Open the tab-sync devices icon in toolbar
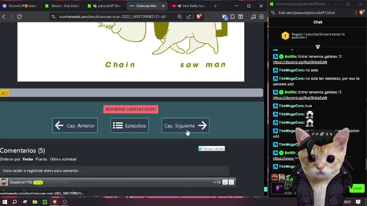The width and height of the screenshot is (367, 206). point(225,17)
